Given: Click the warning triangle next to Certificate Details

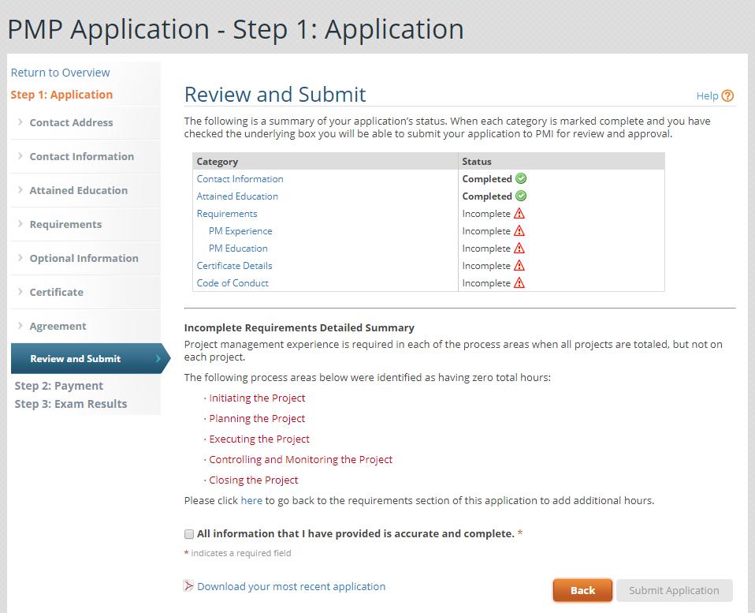Looking at the screenshot, I should coord(519,265).
